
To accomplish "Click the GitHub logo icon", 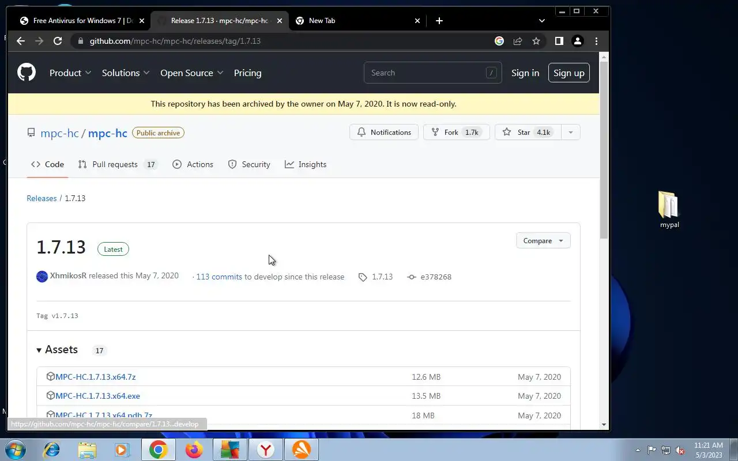I will pyautogui.click(x=27, y=73).
